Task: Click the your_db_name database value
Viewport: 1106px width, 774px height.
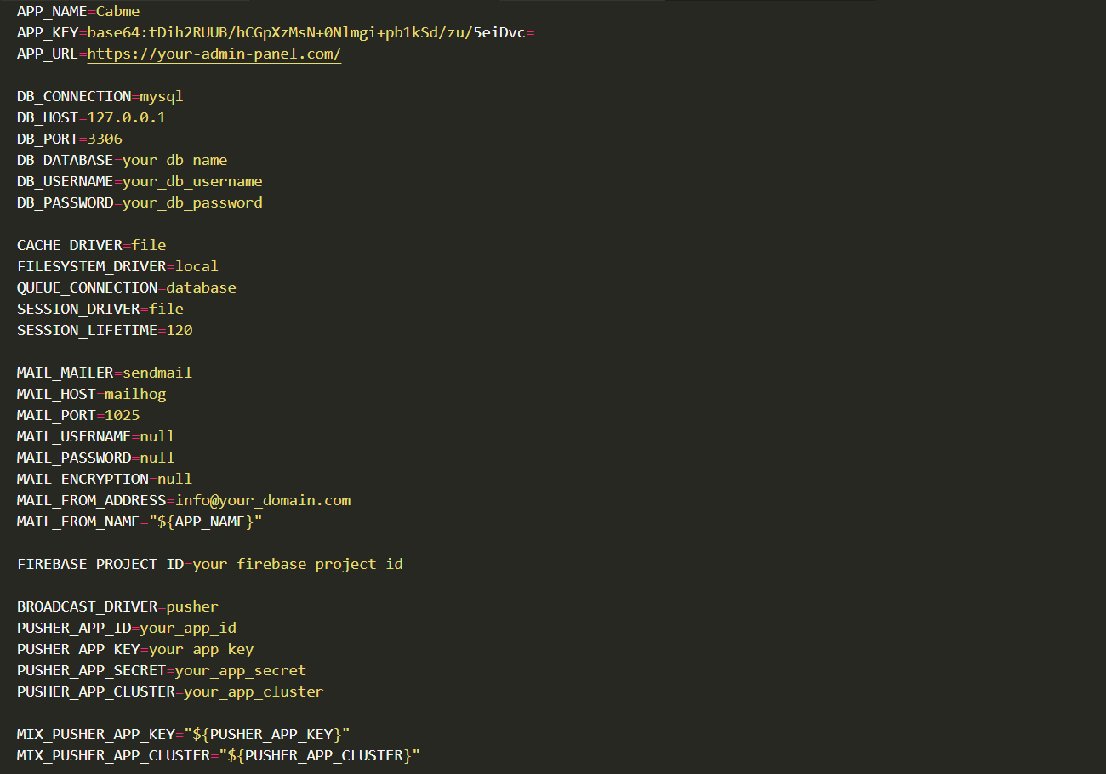Action: pyautogui.click(x=175, y=161)
